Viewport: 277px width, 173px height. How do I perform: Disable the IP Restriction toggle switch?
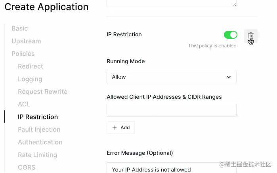tap(230, 35)
